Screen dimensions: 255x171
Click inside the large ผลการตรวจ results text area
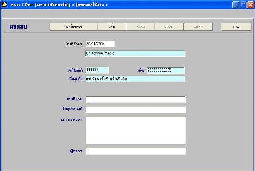pos(136,130)
